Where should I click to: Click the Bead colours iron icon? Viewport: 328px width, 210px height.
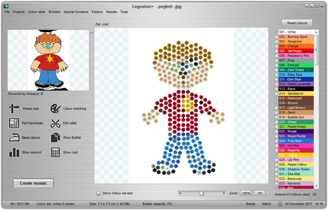click(x=14, y=137)
